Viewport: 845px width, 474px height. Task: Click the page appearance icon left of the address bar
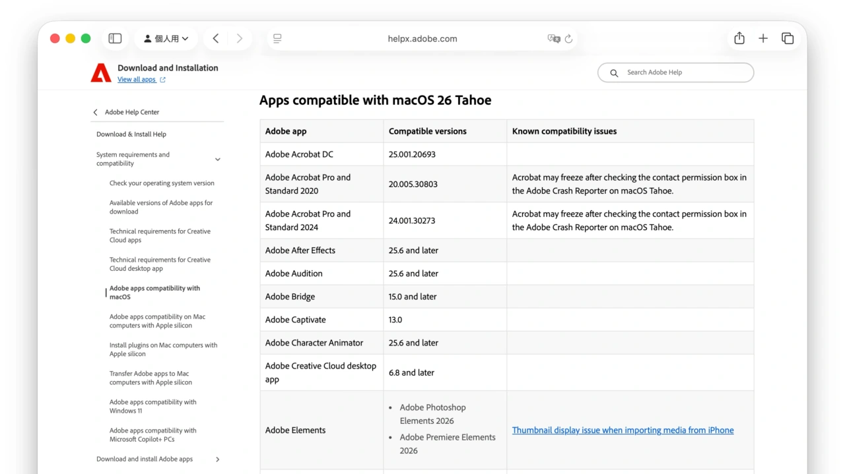[277, 38]
